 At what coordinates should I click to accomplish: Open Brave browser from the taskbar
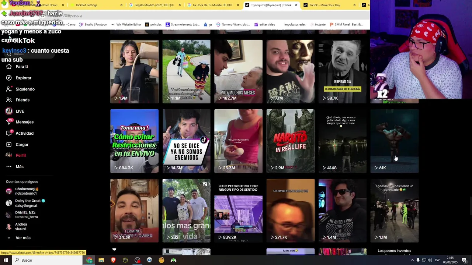113,260
